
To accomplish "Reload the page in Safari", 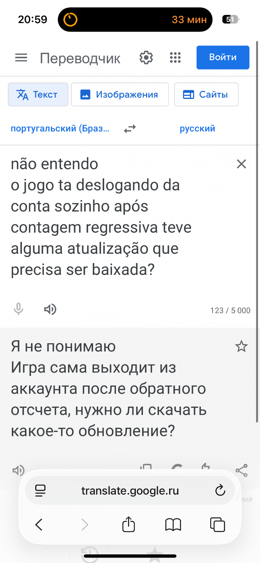I will (x=220, y=490).
